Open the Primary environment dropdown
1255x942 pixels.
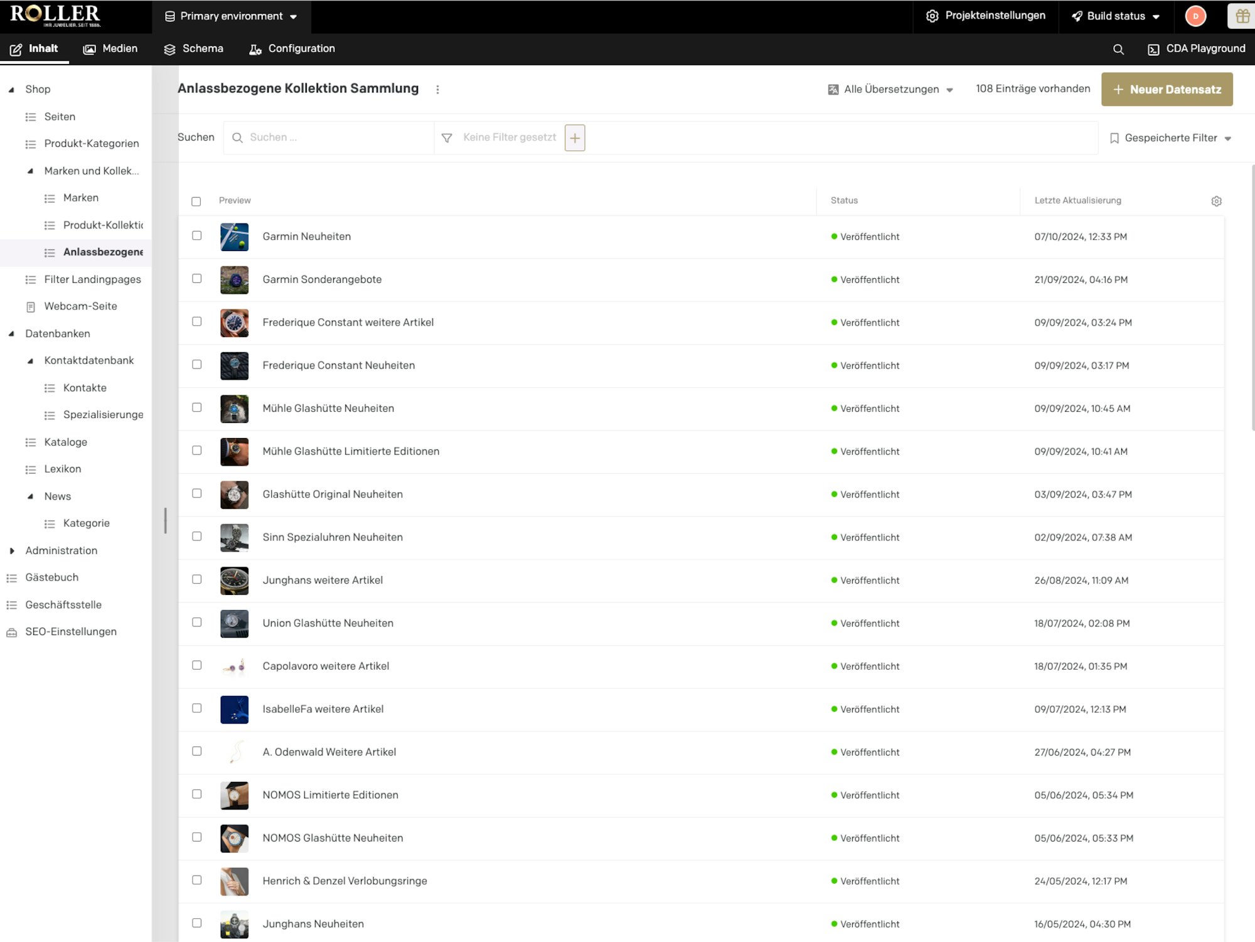click(231, 16)
